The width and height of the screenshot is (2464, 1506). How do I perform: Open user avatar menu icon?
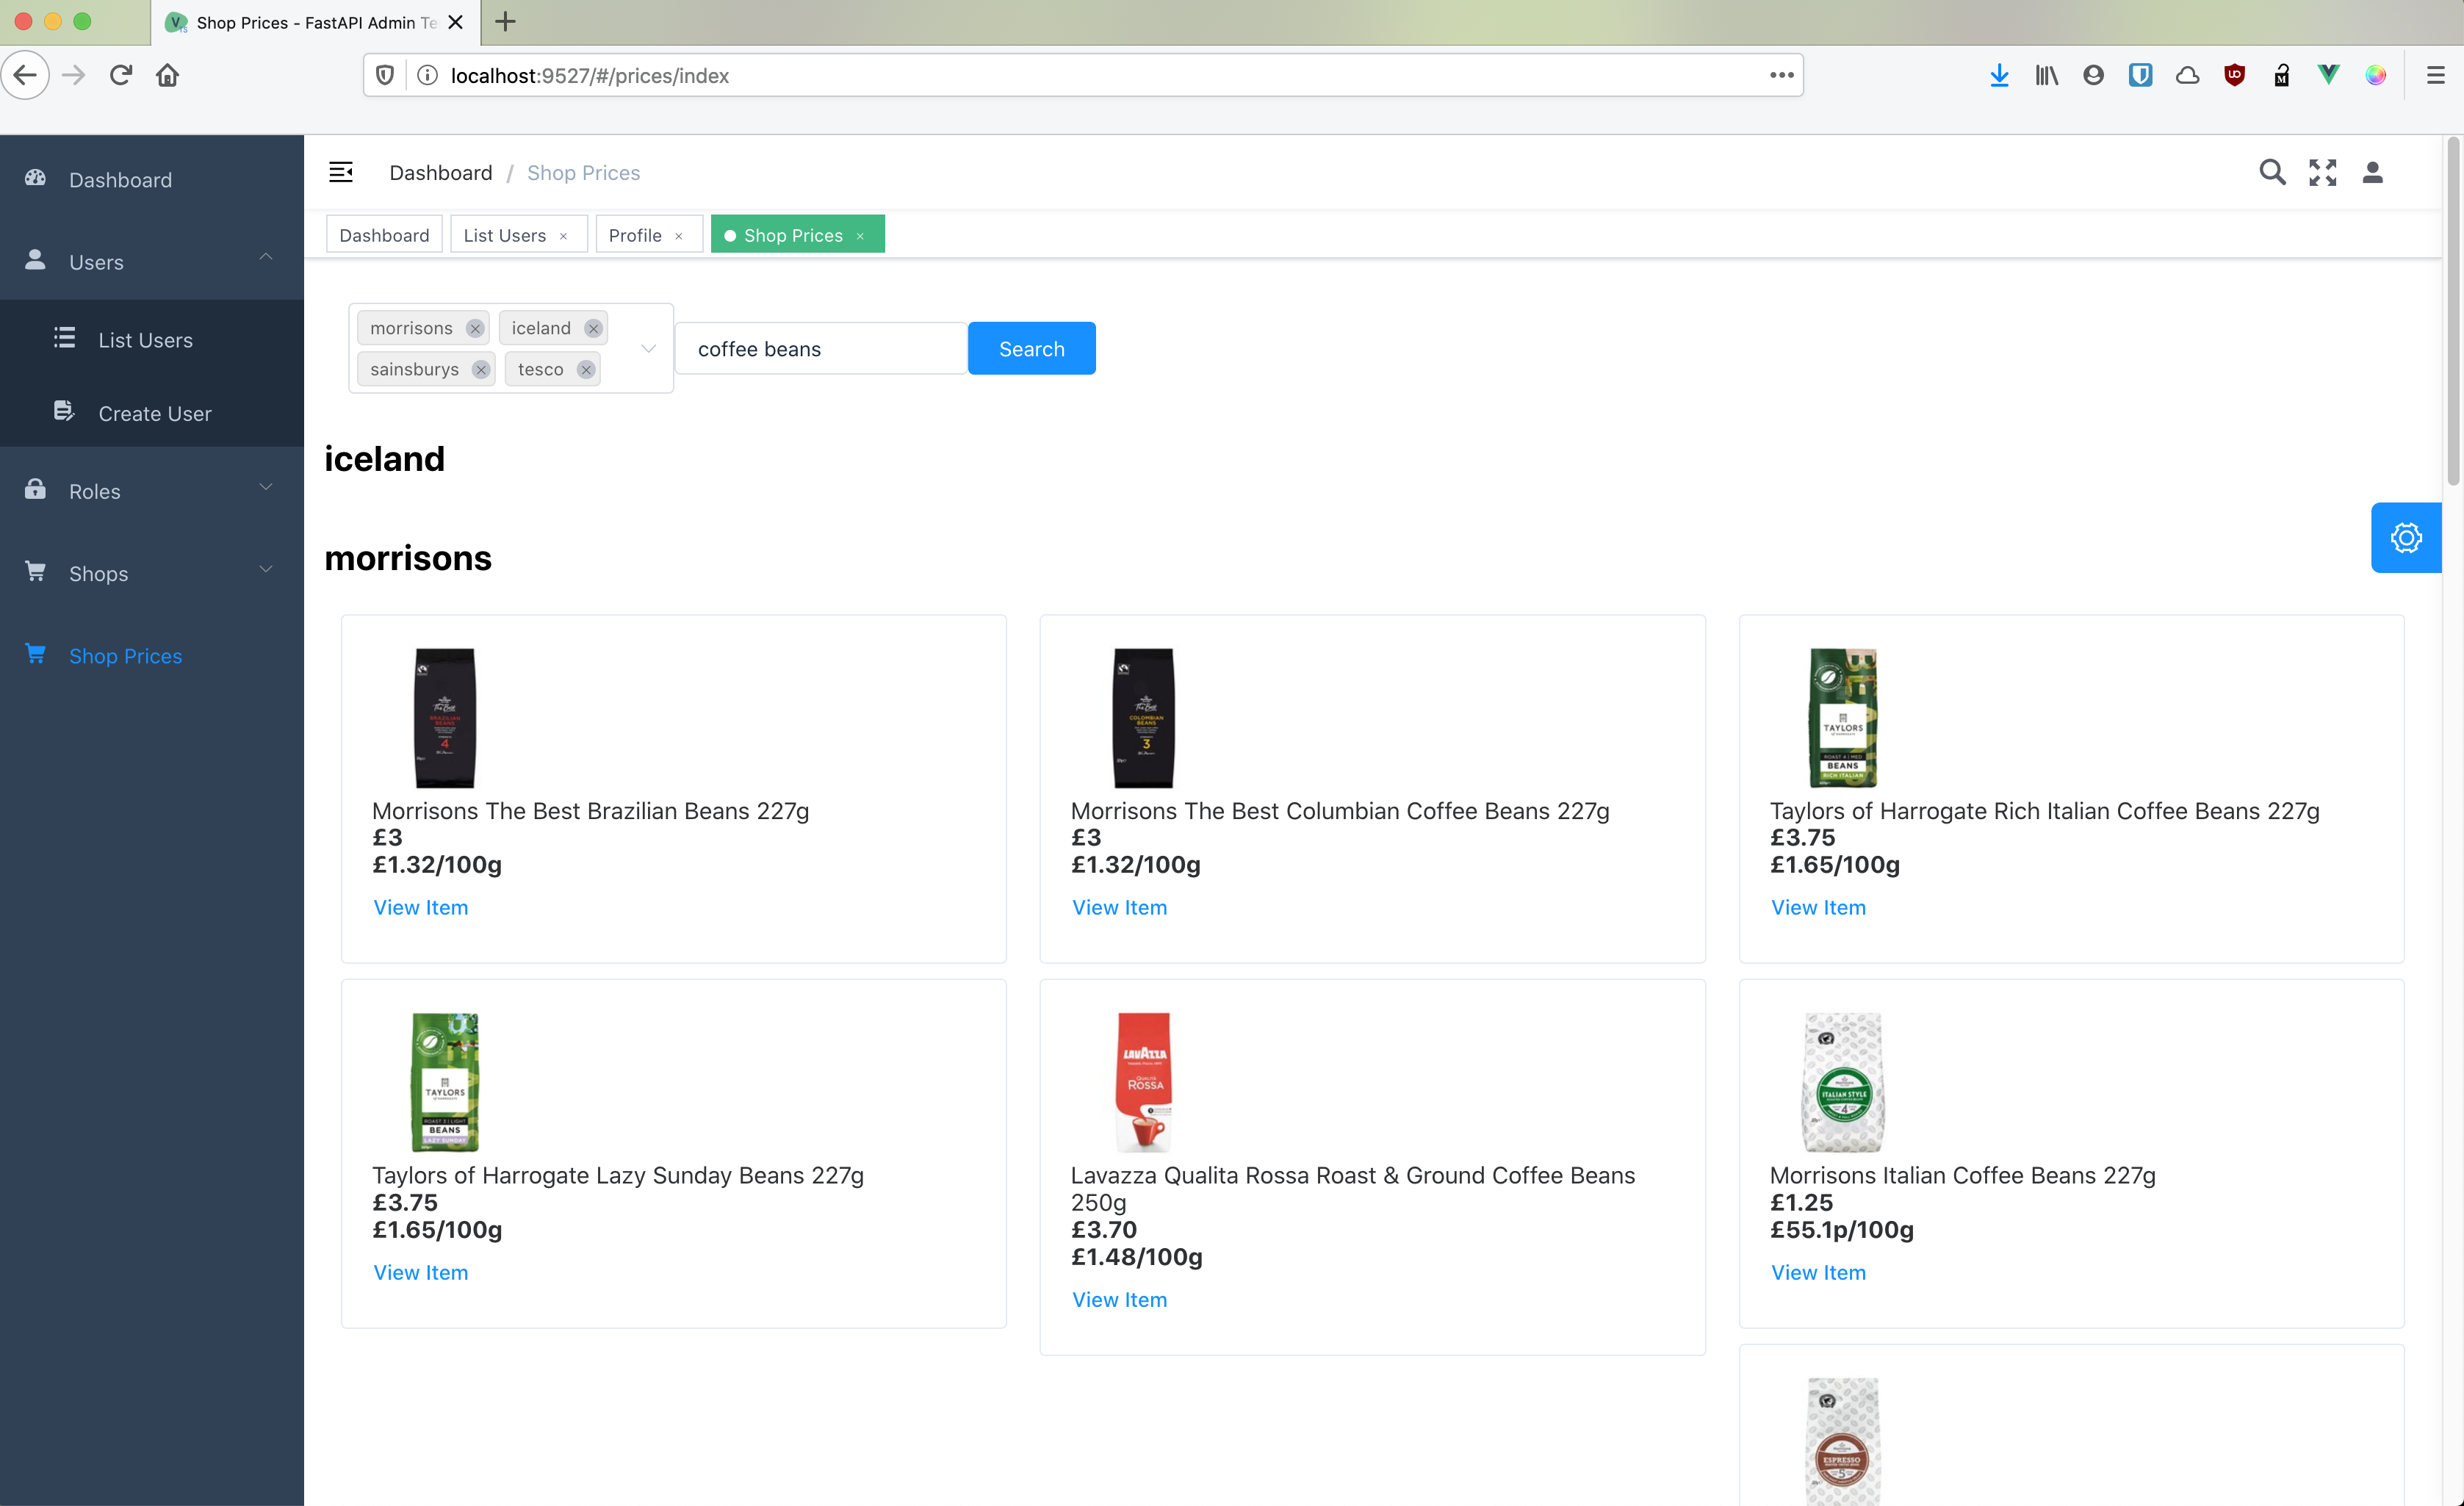[x=2372, y=172]
